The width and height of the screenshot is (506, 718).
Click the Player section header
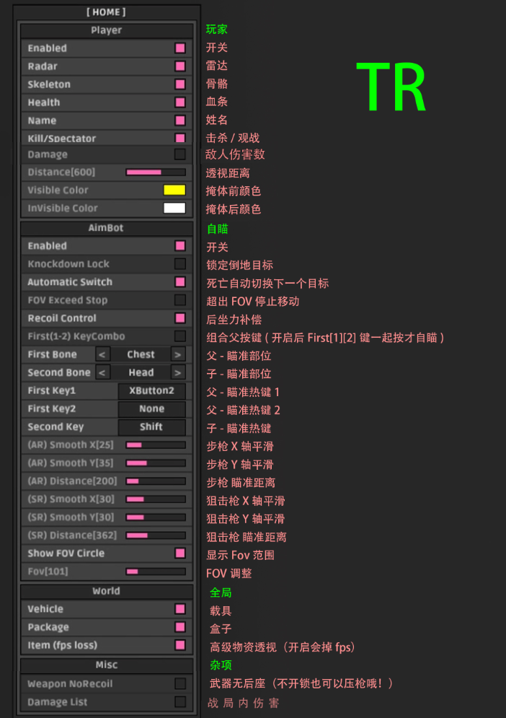106,31
